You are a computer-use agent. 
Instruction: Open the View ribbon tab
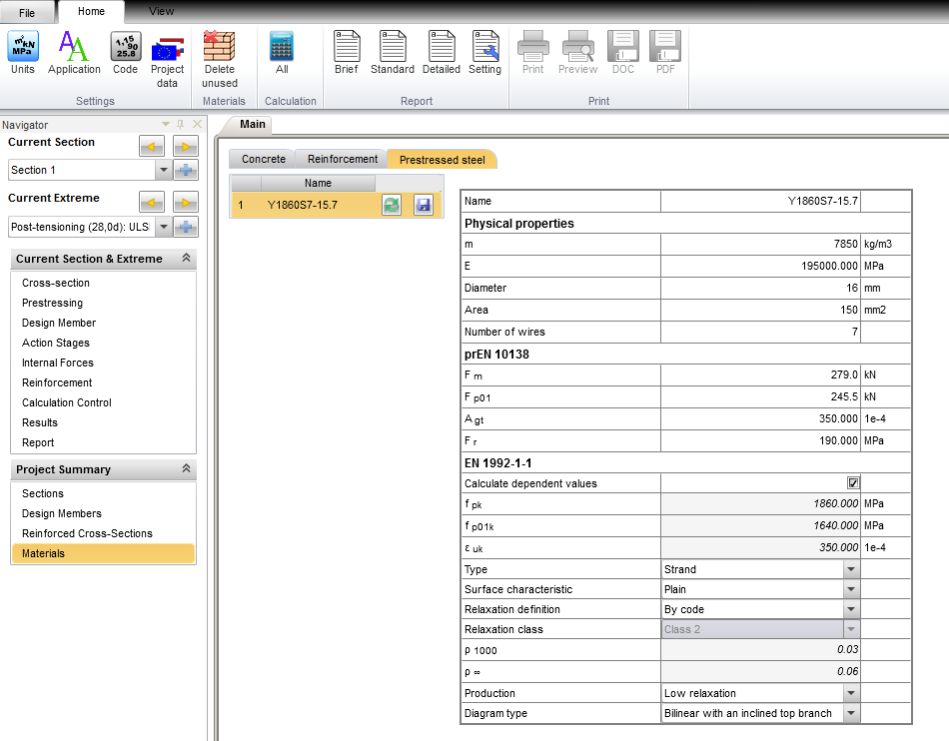(161, 12)
